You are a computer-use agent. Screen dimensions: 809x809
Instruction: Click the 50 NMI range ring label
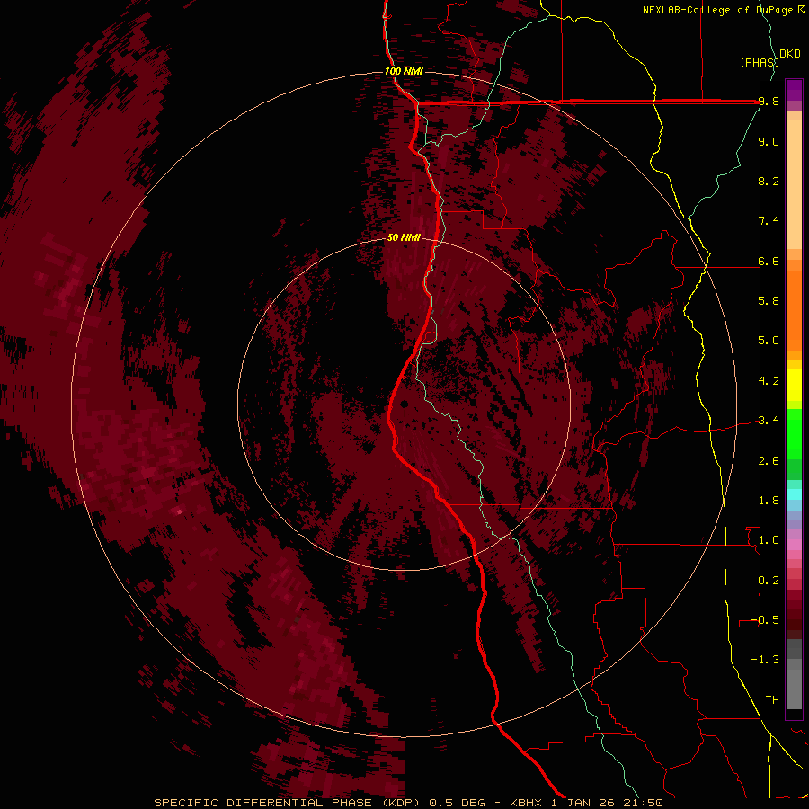(x=404, y=237)
